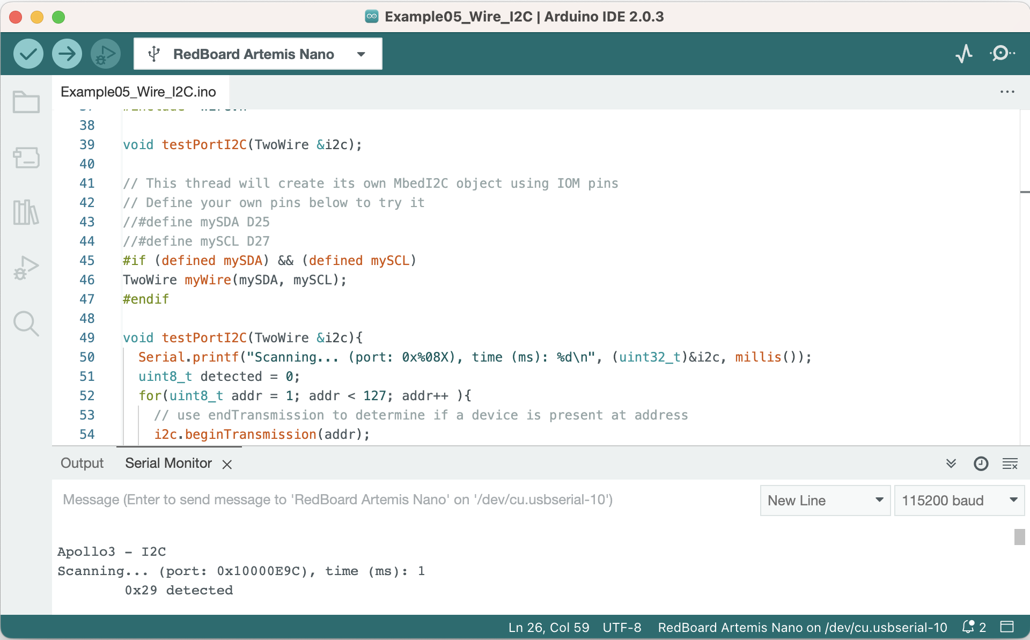This screenshot has width=1030, height=640.
Task: Click the Upload sketch arrow button
Action: (x=67, y=54)
